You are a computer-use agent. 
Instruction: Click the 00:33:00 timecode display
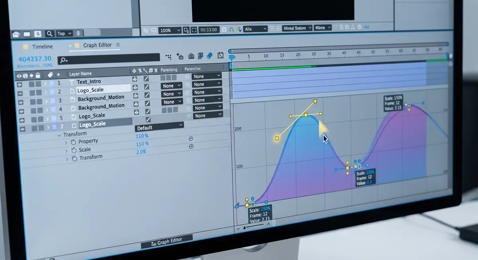[209, 30]
